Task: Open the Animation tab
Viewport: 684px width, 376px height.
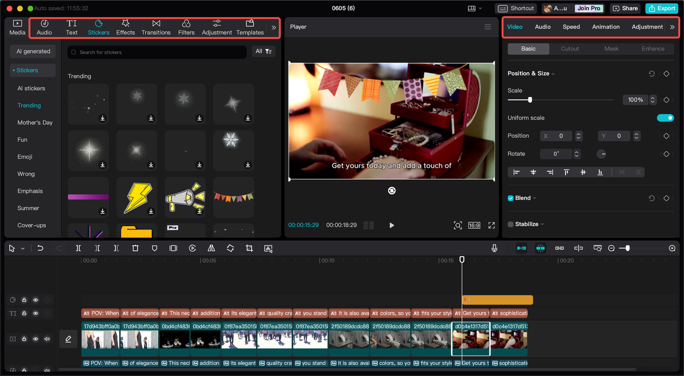Action: 606,27
